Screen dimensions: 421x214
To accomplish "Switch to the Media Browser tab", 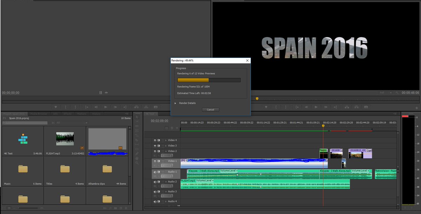I will tap(38, 114).
